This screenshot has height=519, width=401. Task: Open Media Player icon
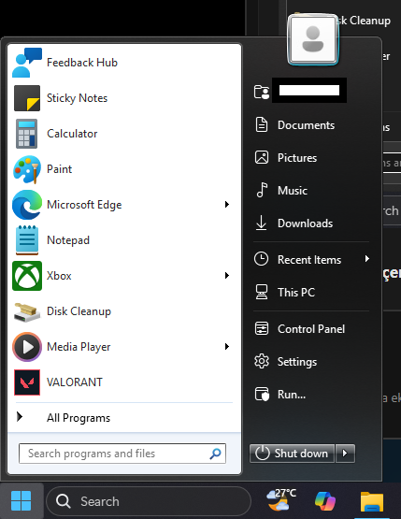27,347
